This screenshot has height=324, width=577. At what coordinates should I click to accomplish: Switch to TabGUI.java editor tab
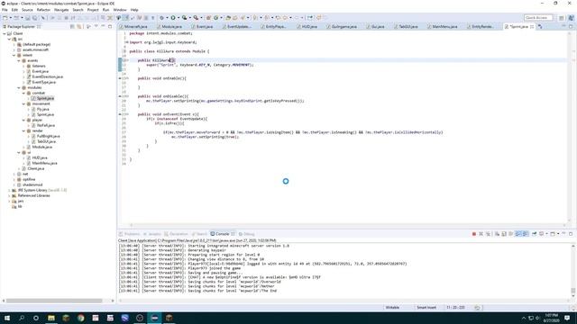pos(408,26)
